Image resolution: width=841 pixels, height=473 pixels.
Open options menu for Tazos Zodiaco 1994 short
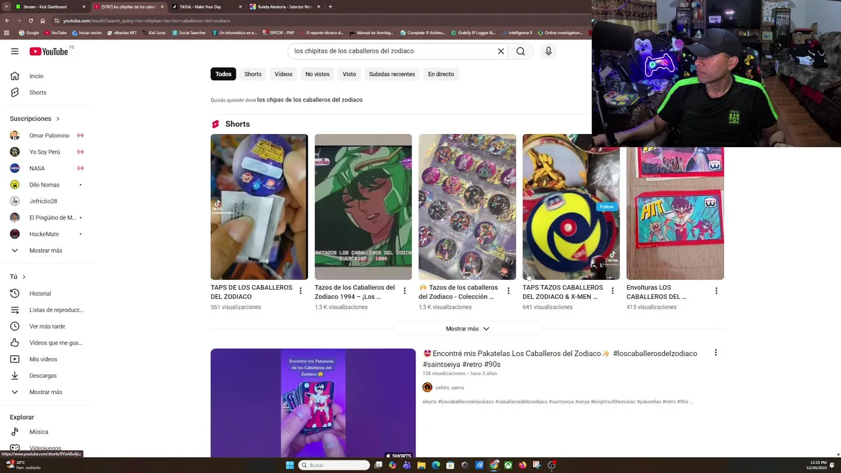pyautogui.click(x=405, y=291)
